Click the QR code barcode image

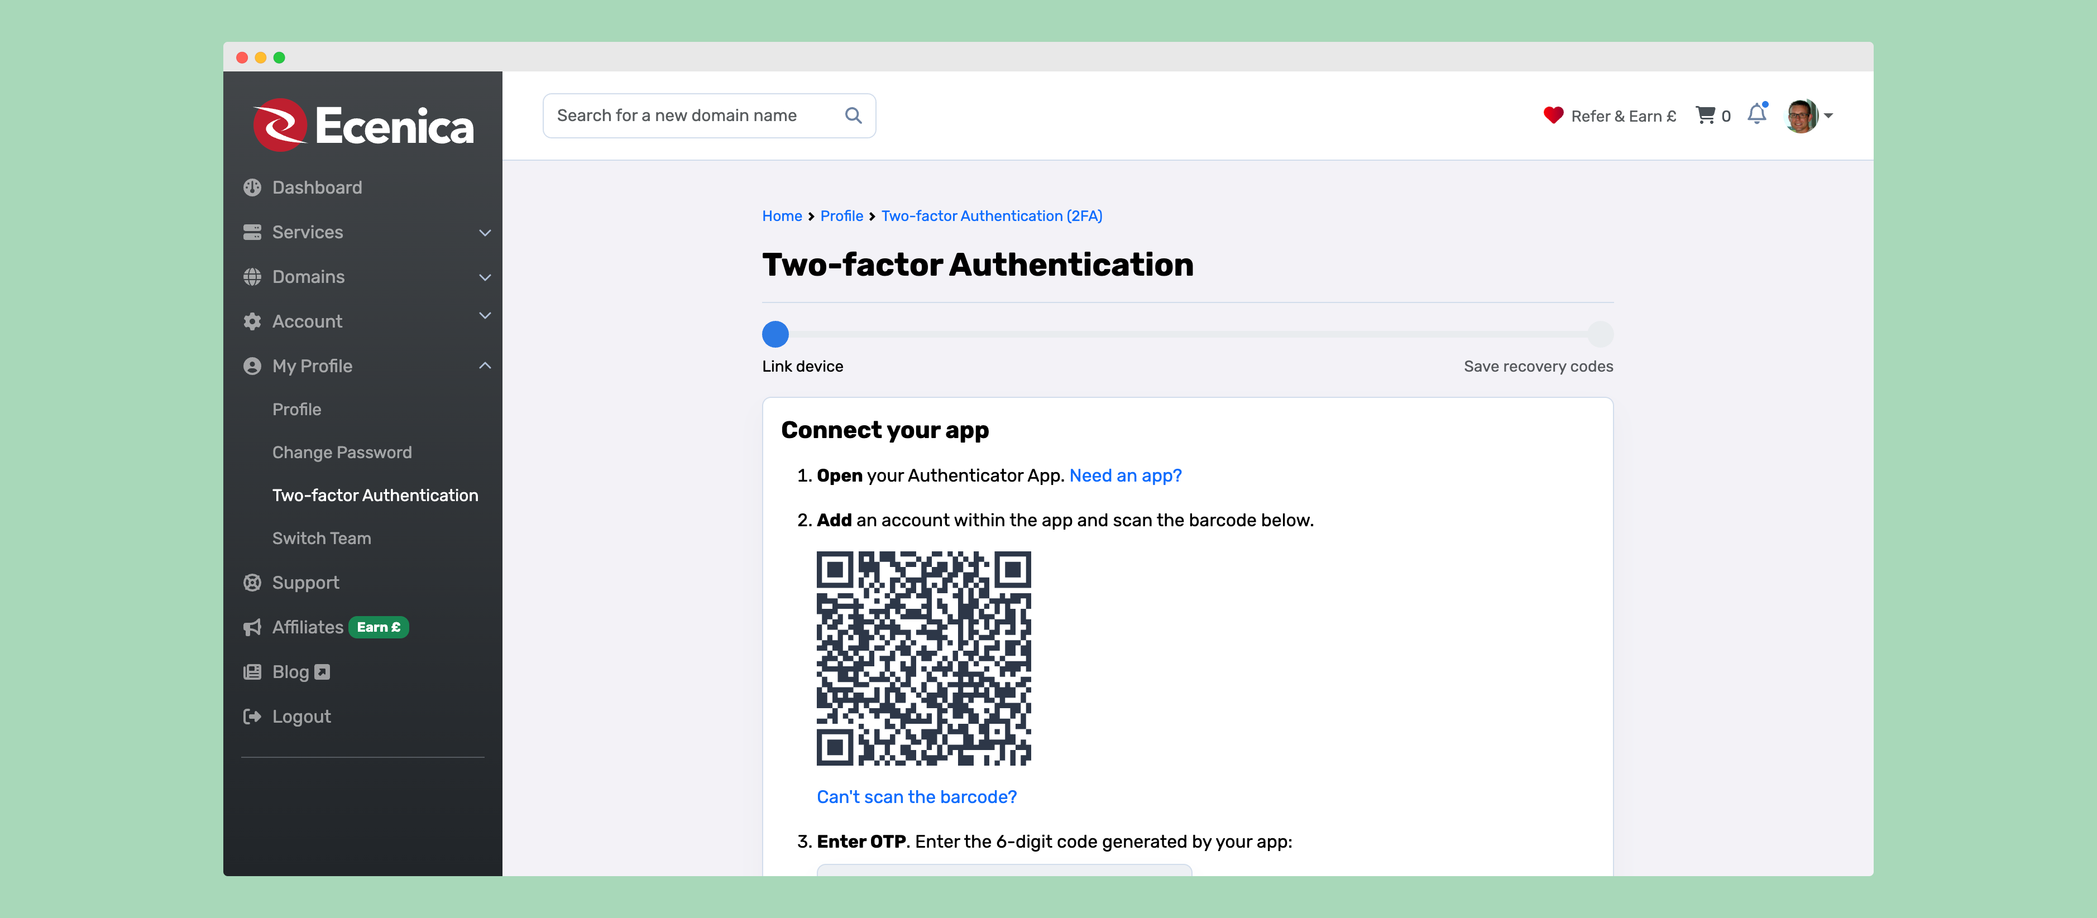coord(924,659)
